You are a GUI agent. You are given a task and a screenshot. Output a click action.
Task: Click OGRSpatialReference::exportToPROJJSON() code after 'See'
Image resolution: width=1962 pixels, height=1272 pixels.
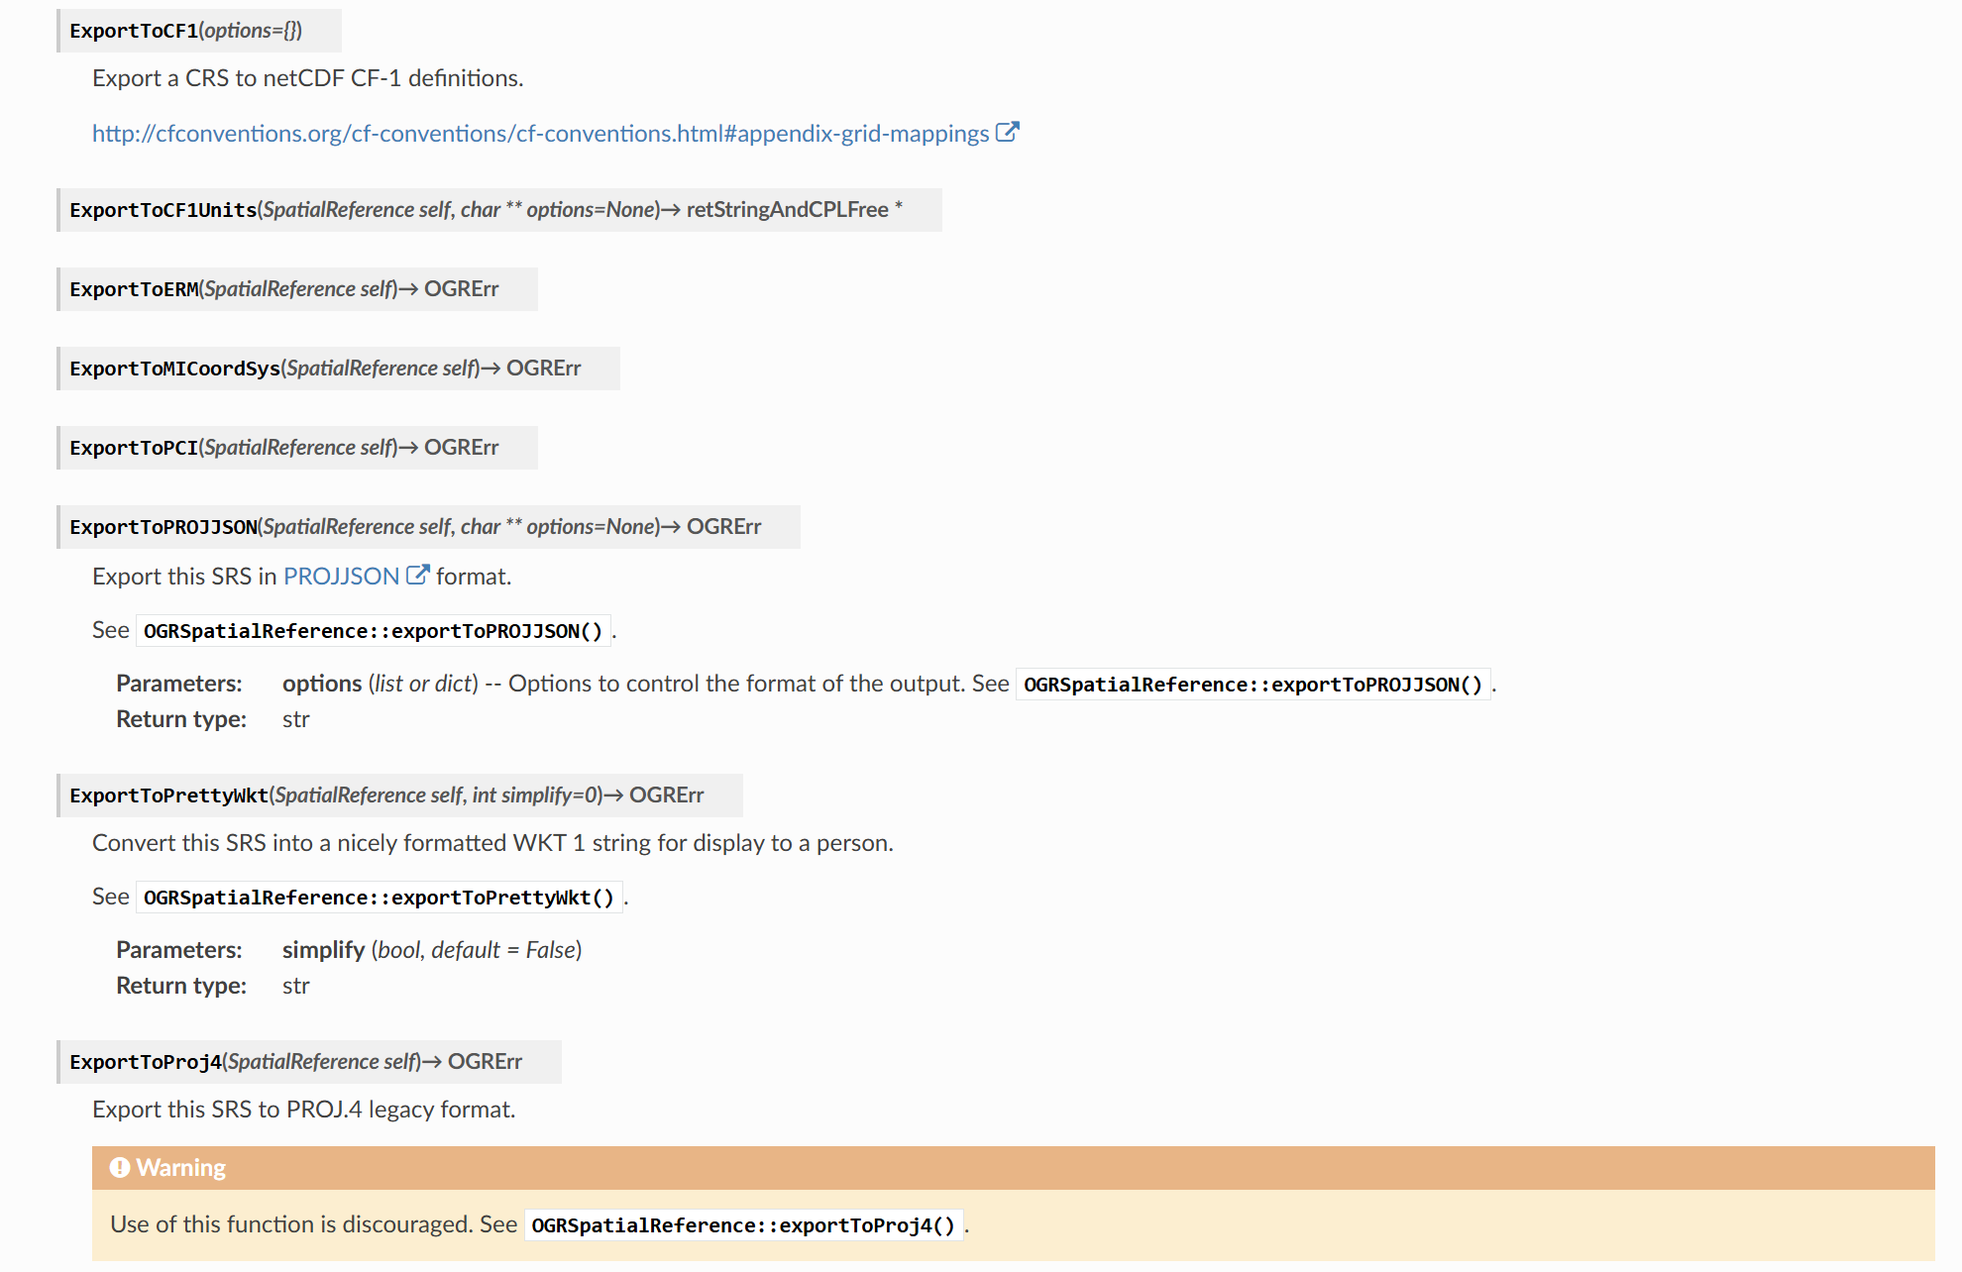click(374, 631)
